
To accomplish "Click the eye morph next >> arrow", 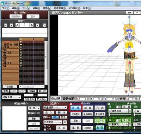I will click(x=130, y=111).
